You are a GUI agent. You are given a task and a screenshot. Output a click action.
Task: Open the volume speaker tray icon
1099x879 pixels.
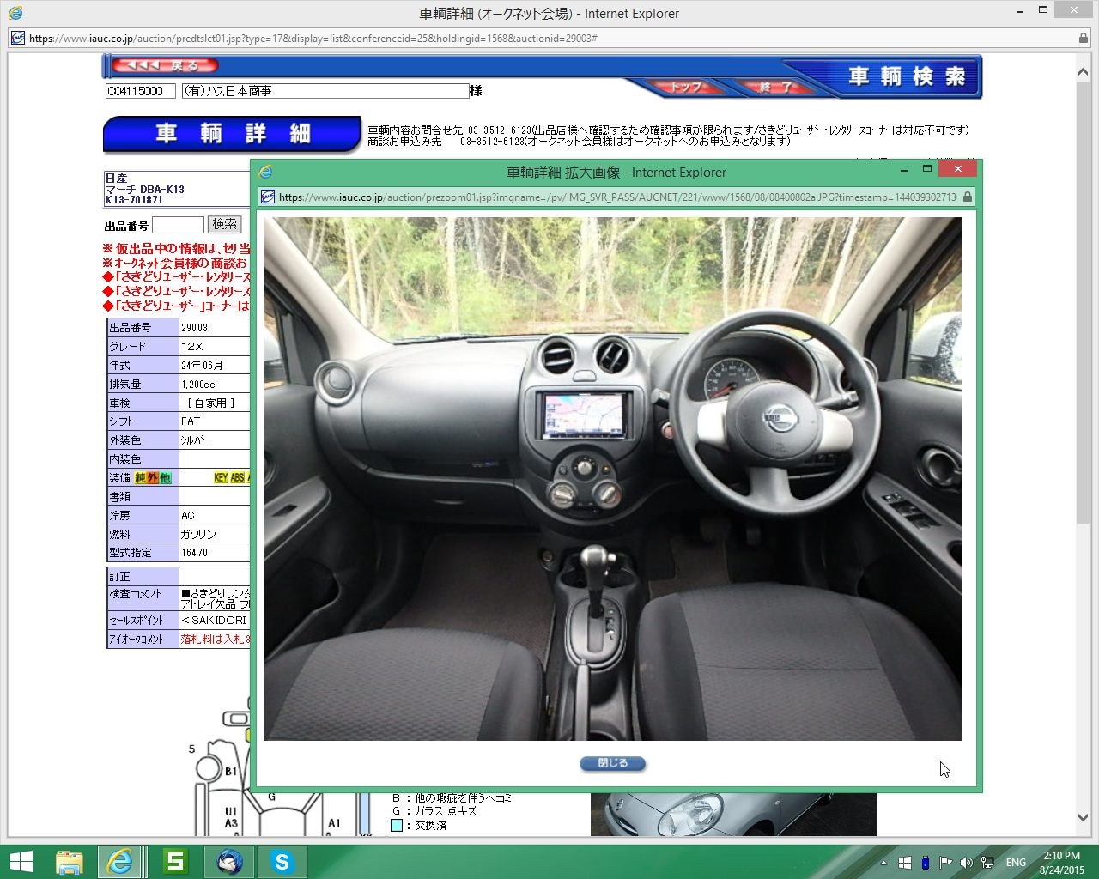pyautogui.click(x=966, y=863)
